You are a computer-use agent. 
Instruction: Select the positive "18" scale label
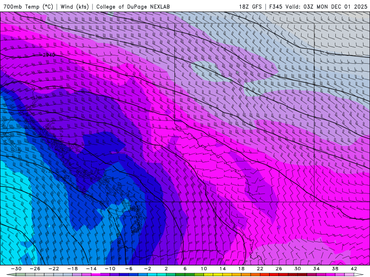(x=241, y=269)
